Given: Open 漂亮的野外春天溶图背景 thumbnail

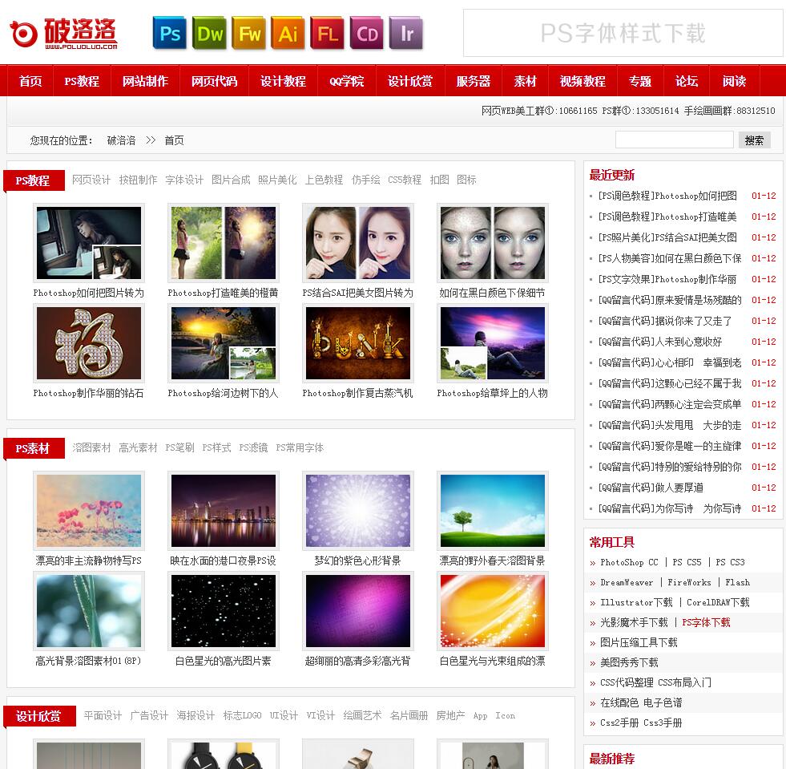Looking at the screenshot, I should [492, 511].
